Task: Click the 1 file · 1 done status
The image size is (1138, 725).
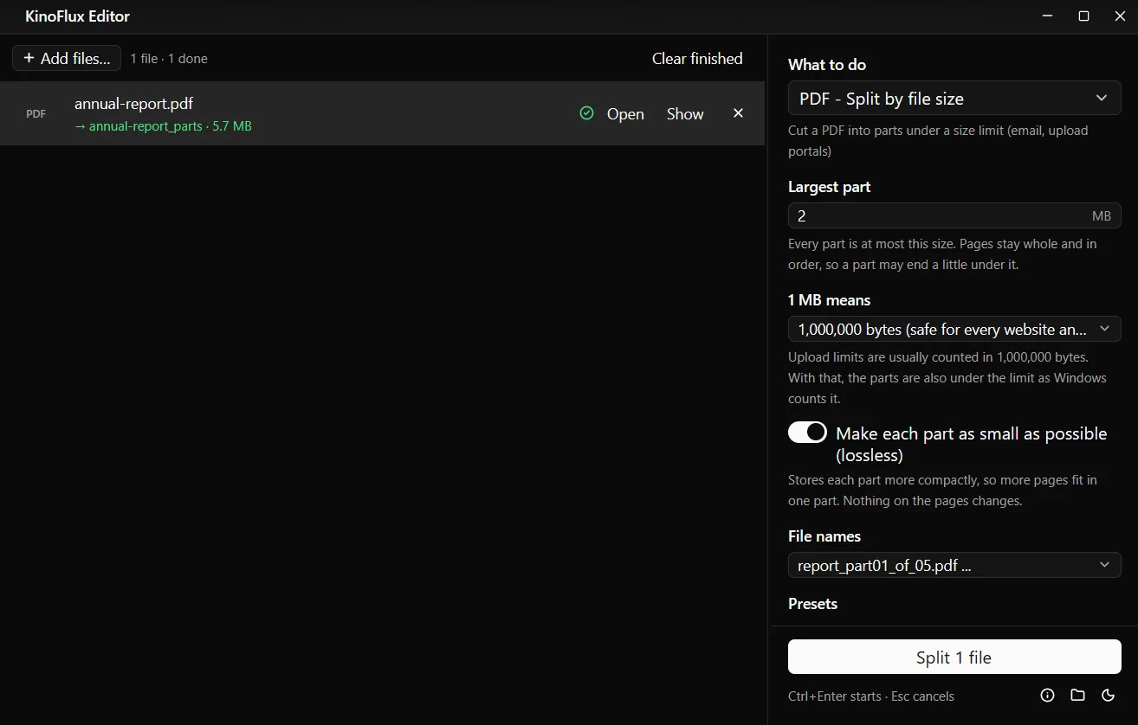Action: pyautogui.click(x=169, y=59)
